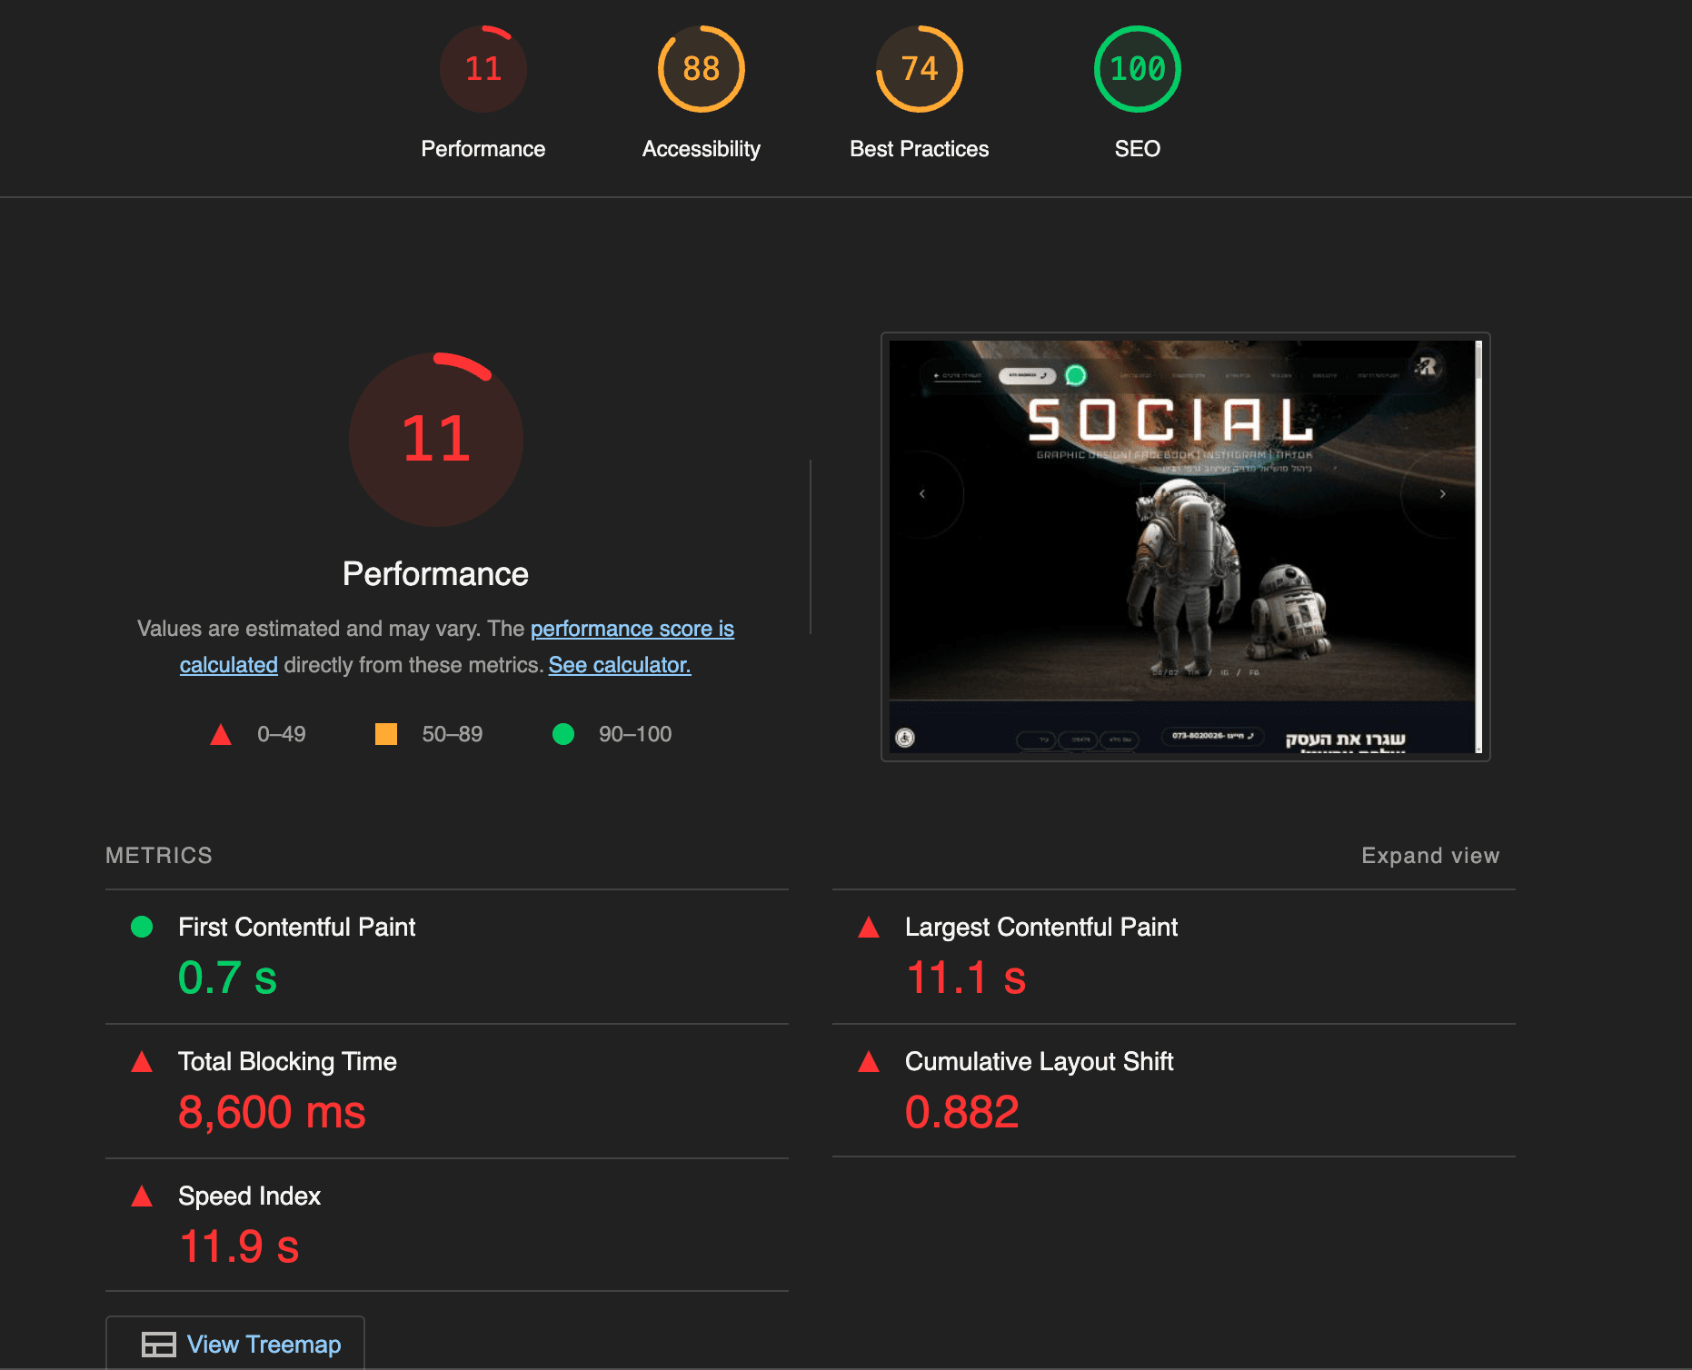This screenshot has width=1692, height=1370.
Task: Follow the performance score is calculated link
Action: pos(632,628)
